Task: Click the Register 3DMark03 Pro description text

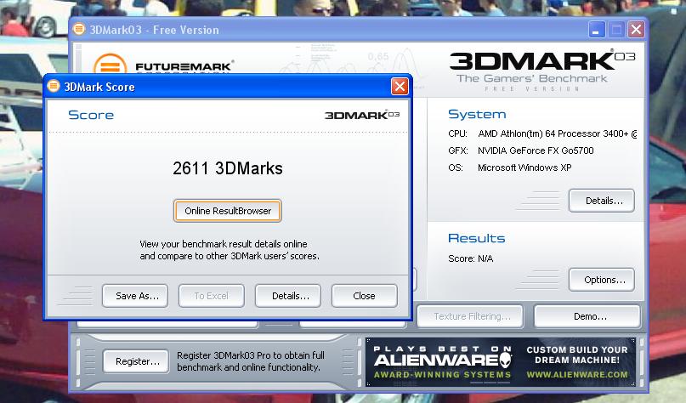Action: [251, 361]
